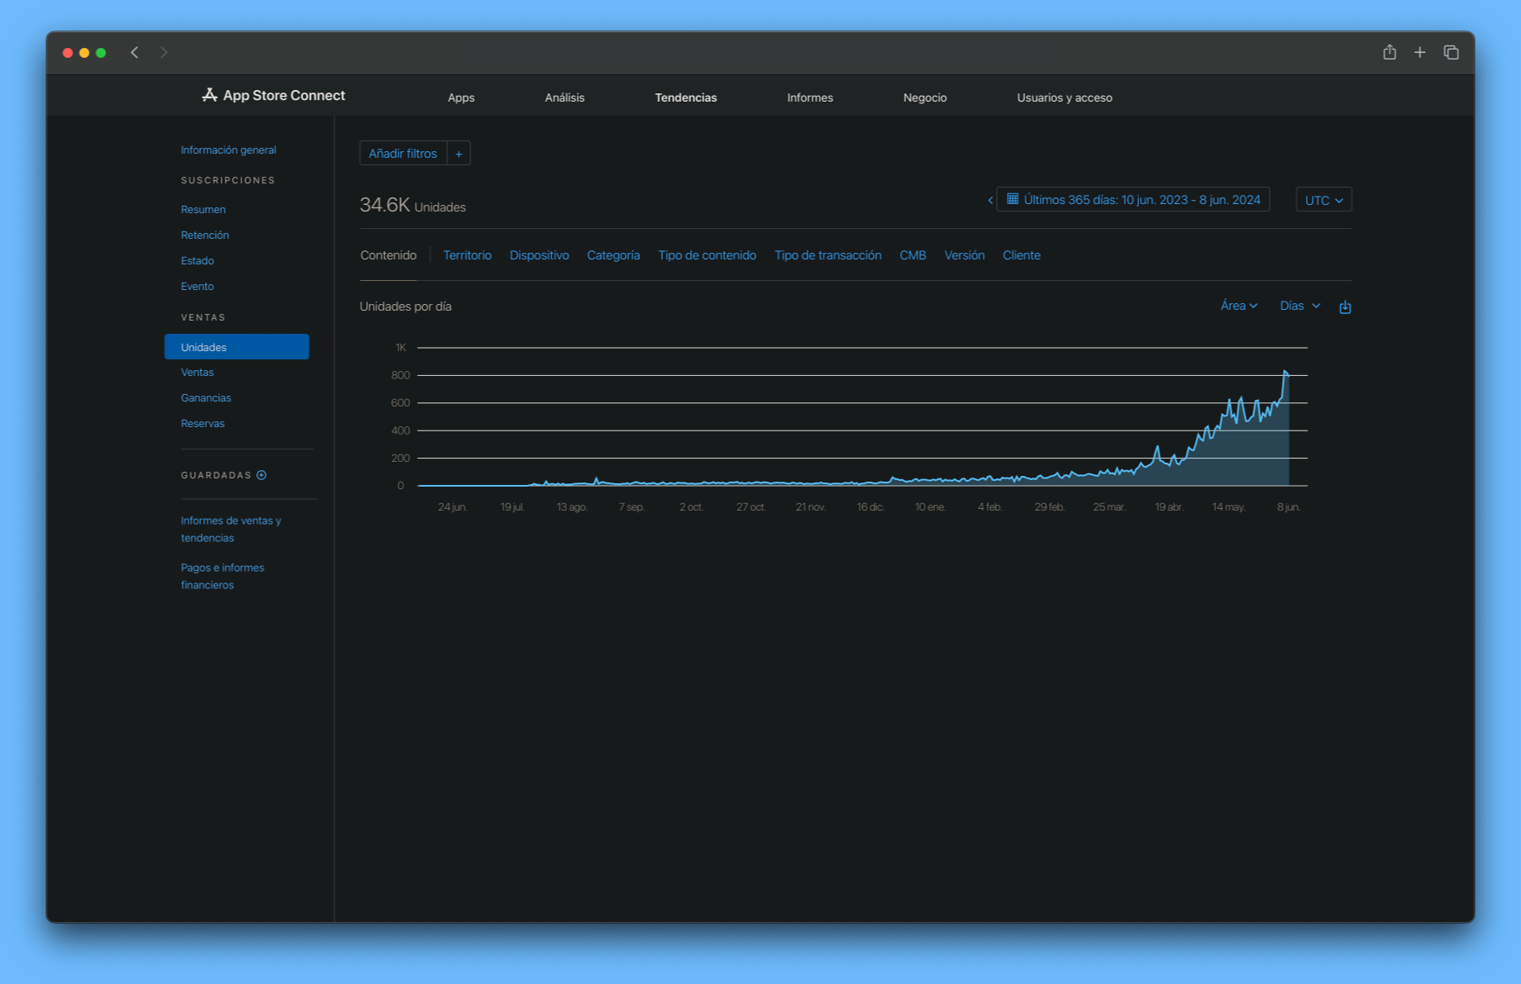Viewport: 1521px width, 984px height.
Task: Click the Añadir filtros button
Action: coord(403,154)
